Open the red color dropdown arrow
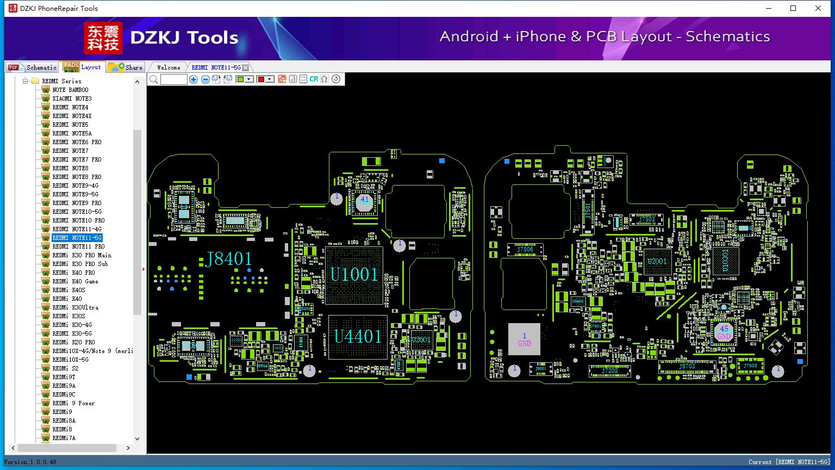The height and width of the screenshot is (470, 835). coord(270,79)
